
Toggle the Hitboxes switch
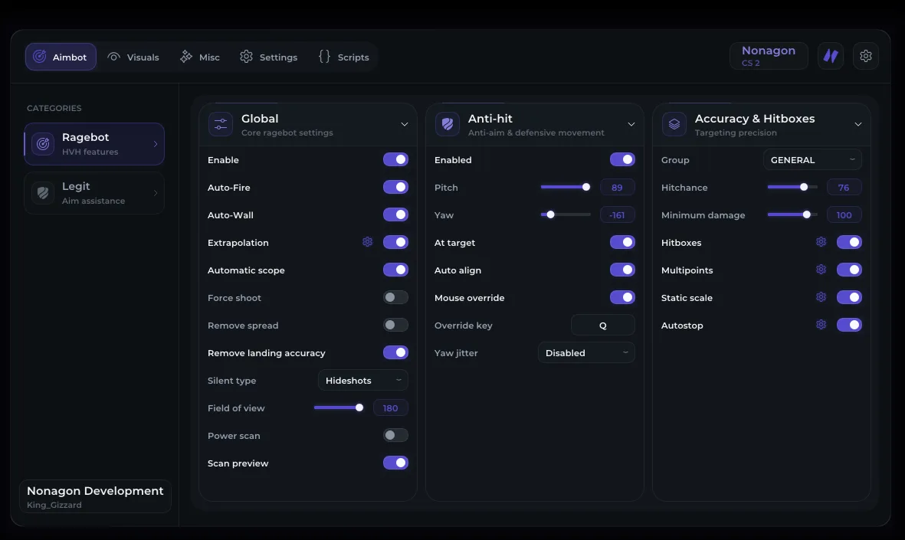click(x=849, y=242)
